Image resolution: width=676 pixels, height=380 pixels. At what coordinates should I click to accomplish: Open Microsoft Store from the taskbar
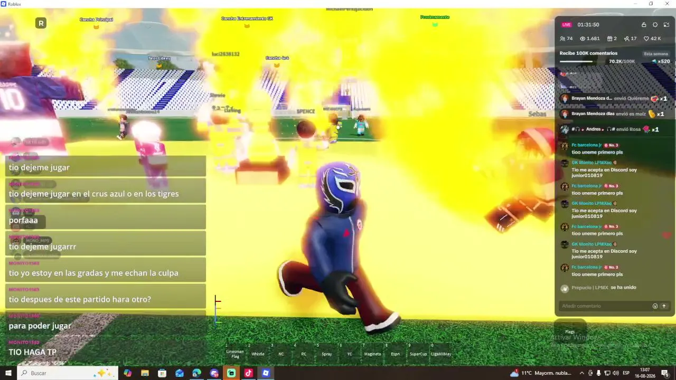point(162,373)
